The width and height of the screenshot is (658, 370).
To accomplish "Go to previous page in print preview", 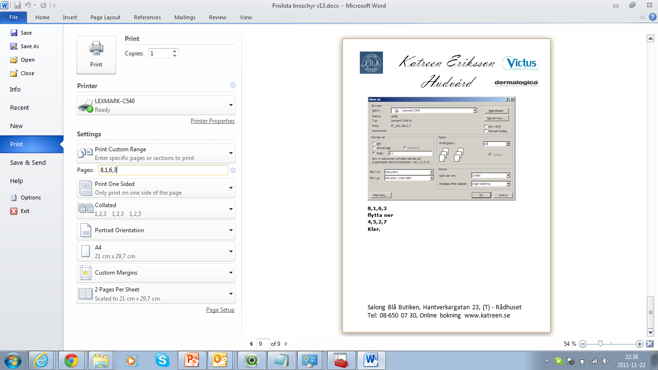I will tap(251, 344).
